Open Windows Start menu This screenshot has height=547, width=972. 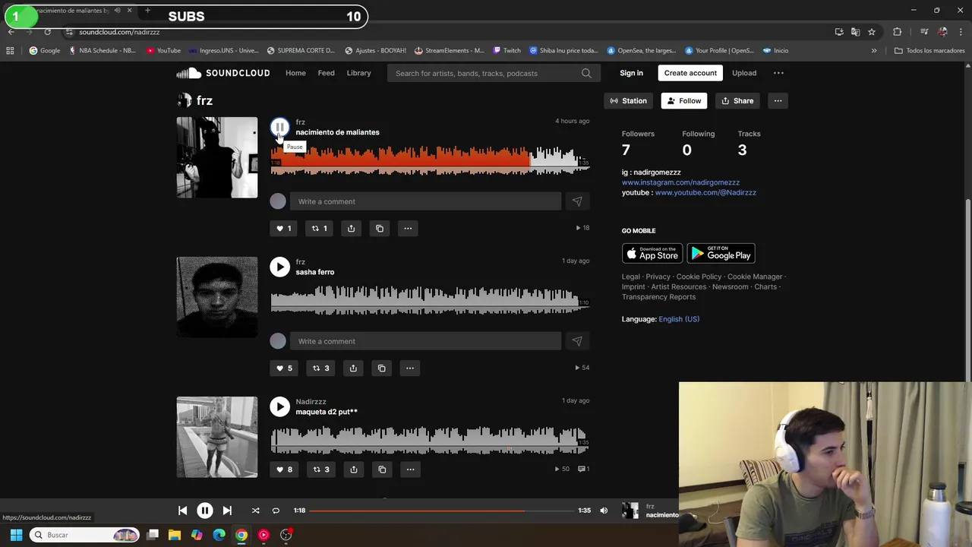[x=16, y=535]
